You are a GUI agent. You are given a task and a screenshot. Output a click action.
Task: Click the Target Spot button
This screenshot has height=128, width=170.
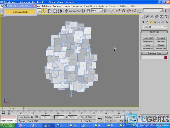[148, 38]
